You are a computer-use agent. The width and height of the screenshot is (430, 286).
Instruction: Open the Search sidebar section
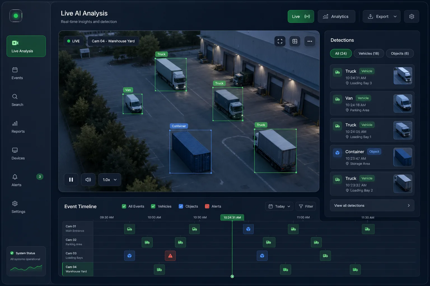coord(17,100)
